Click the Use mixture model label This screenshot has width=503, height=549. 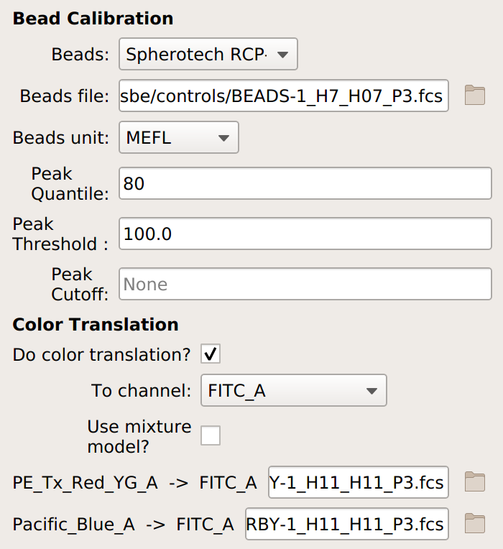(x=139, y=436)
